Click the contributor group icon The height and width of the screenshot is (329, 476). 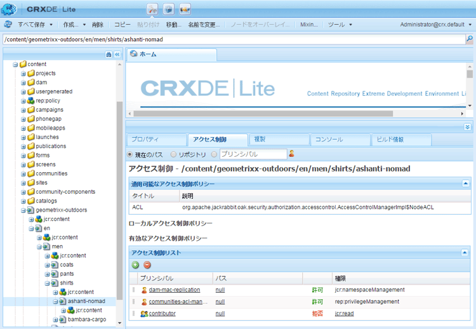point(144,314)
